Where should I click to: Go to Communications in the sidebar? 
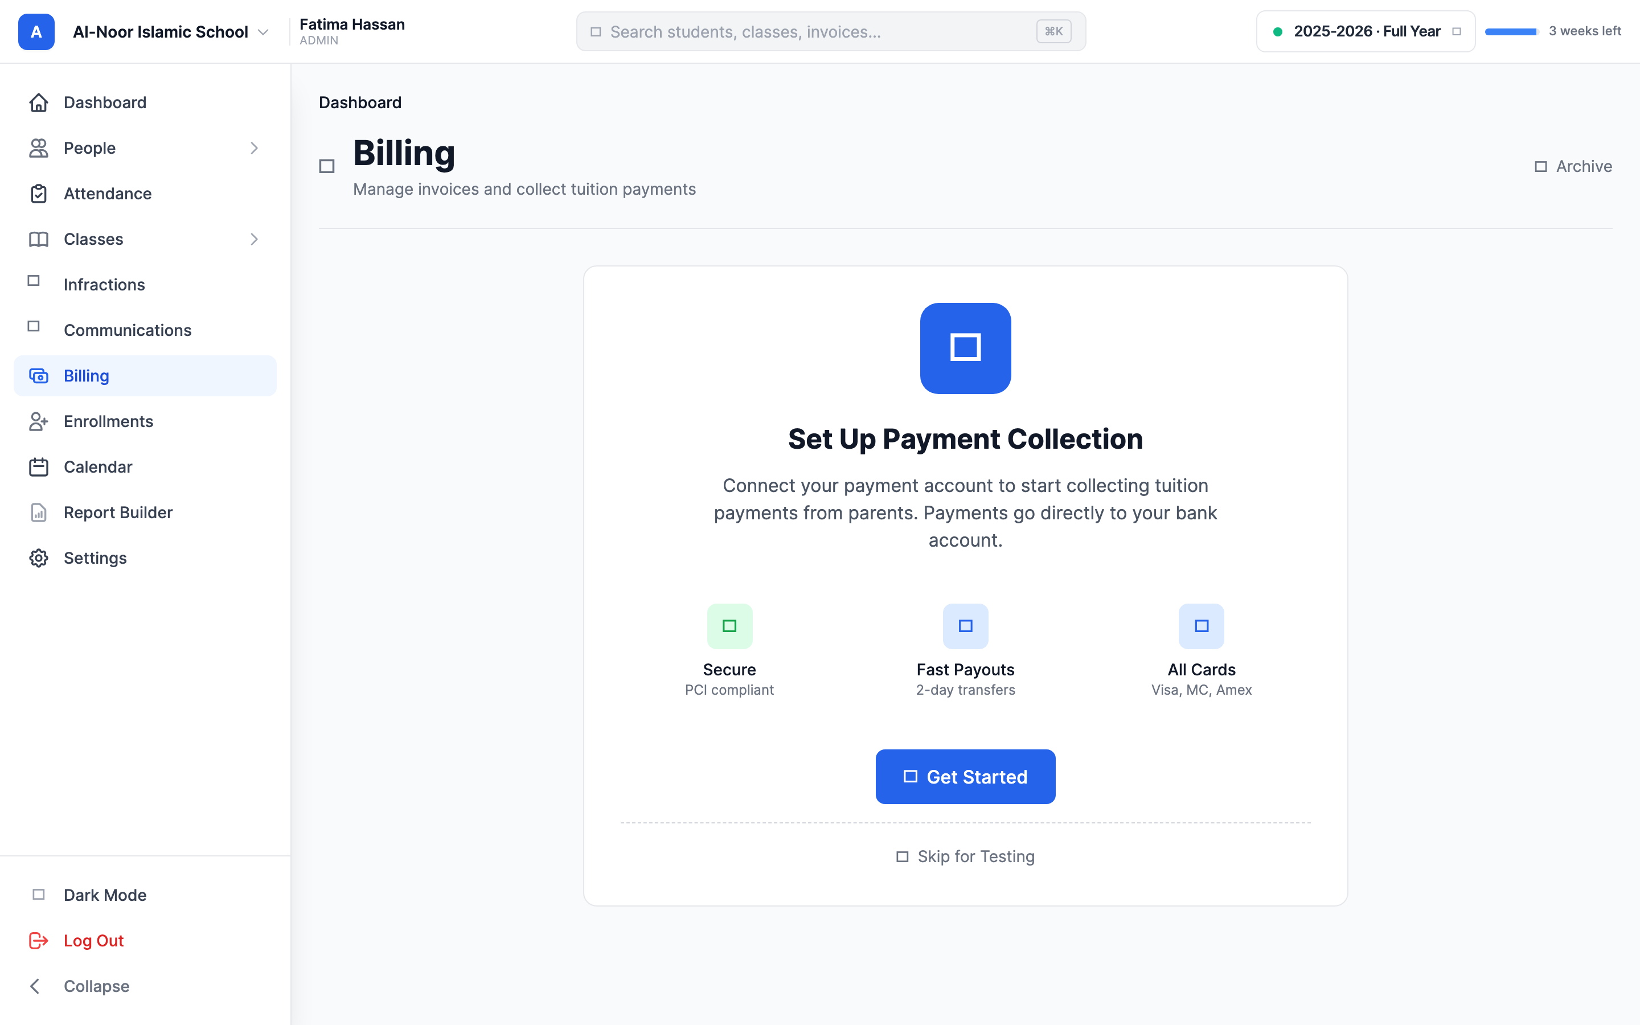pyautogui.click(x=145, y=330)
